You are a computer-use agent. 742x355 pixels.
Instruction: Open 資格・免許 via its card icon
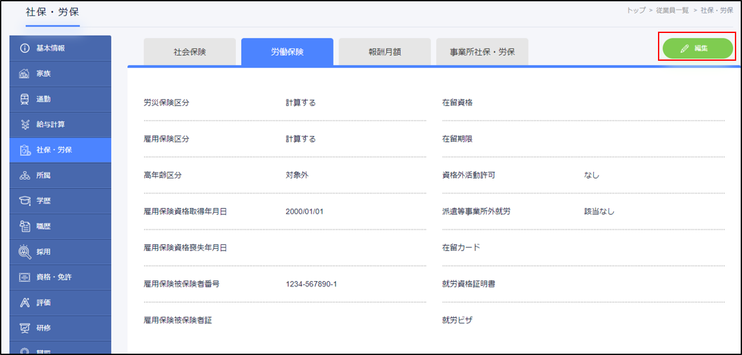point(25,277)
